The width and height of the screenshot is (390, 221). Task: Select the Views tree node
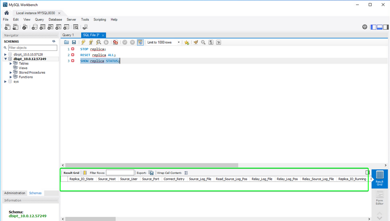pyautogui.click(x=23, y=68)
